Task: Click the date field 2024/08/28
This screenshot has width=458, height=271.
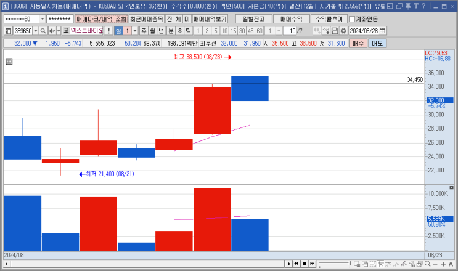Action: [364, 31]
